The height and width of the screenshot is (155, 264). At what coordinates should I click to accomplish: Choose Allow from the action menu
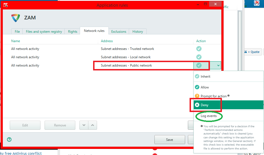pos(229,87)
